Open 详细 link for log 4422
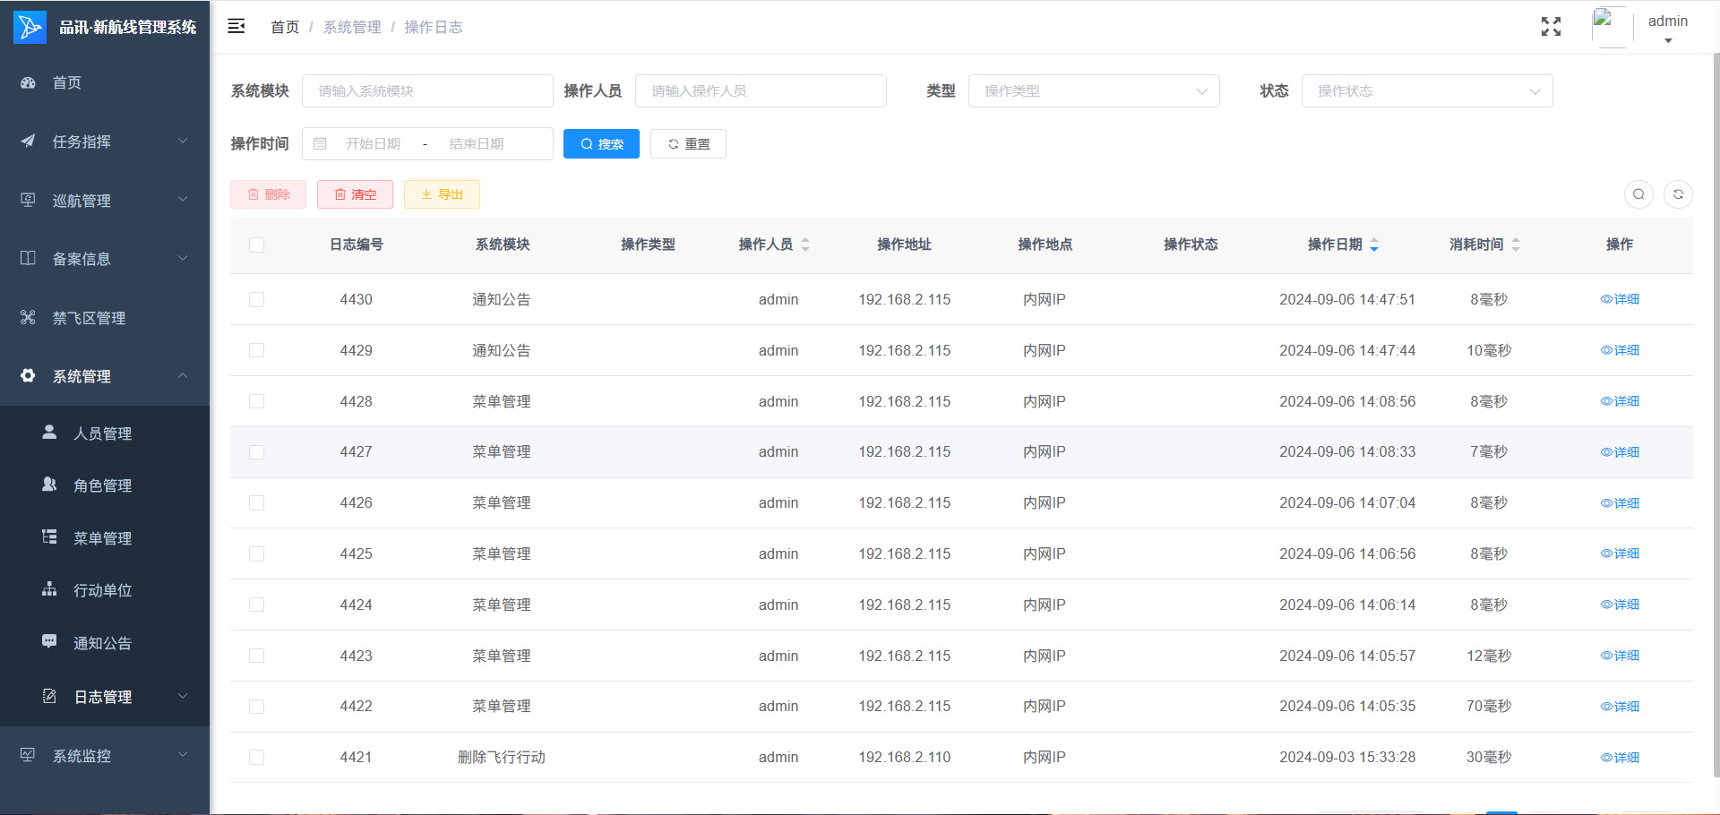The height and width of the screenshot is (815, 1720). tap(1620, 706)
